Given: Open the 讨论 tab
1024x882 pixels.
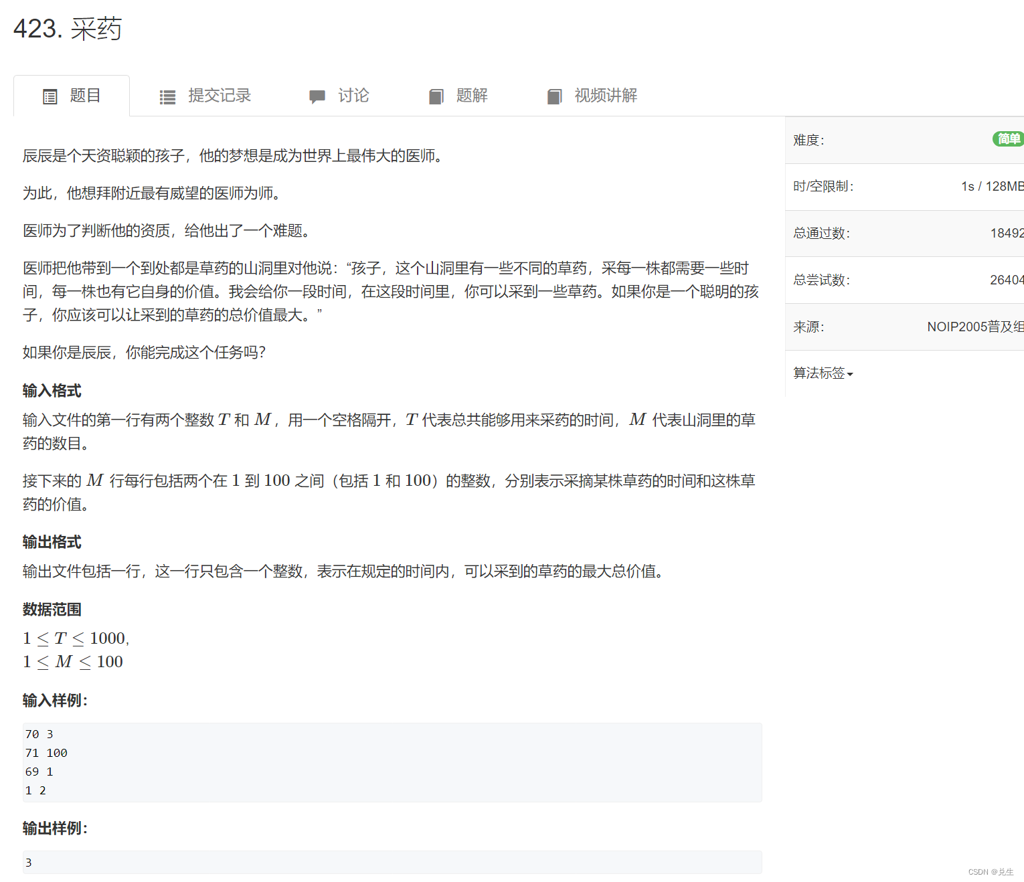Looking at the screenshot, I should (339, 96).
